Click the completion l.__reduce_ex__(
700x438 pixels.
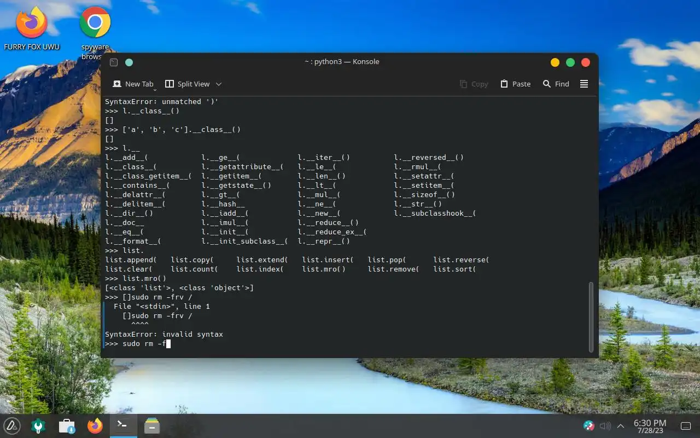pyautogui.click(x=332, y=232)
